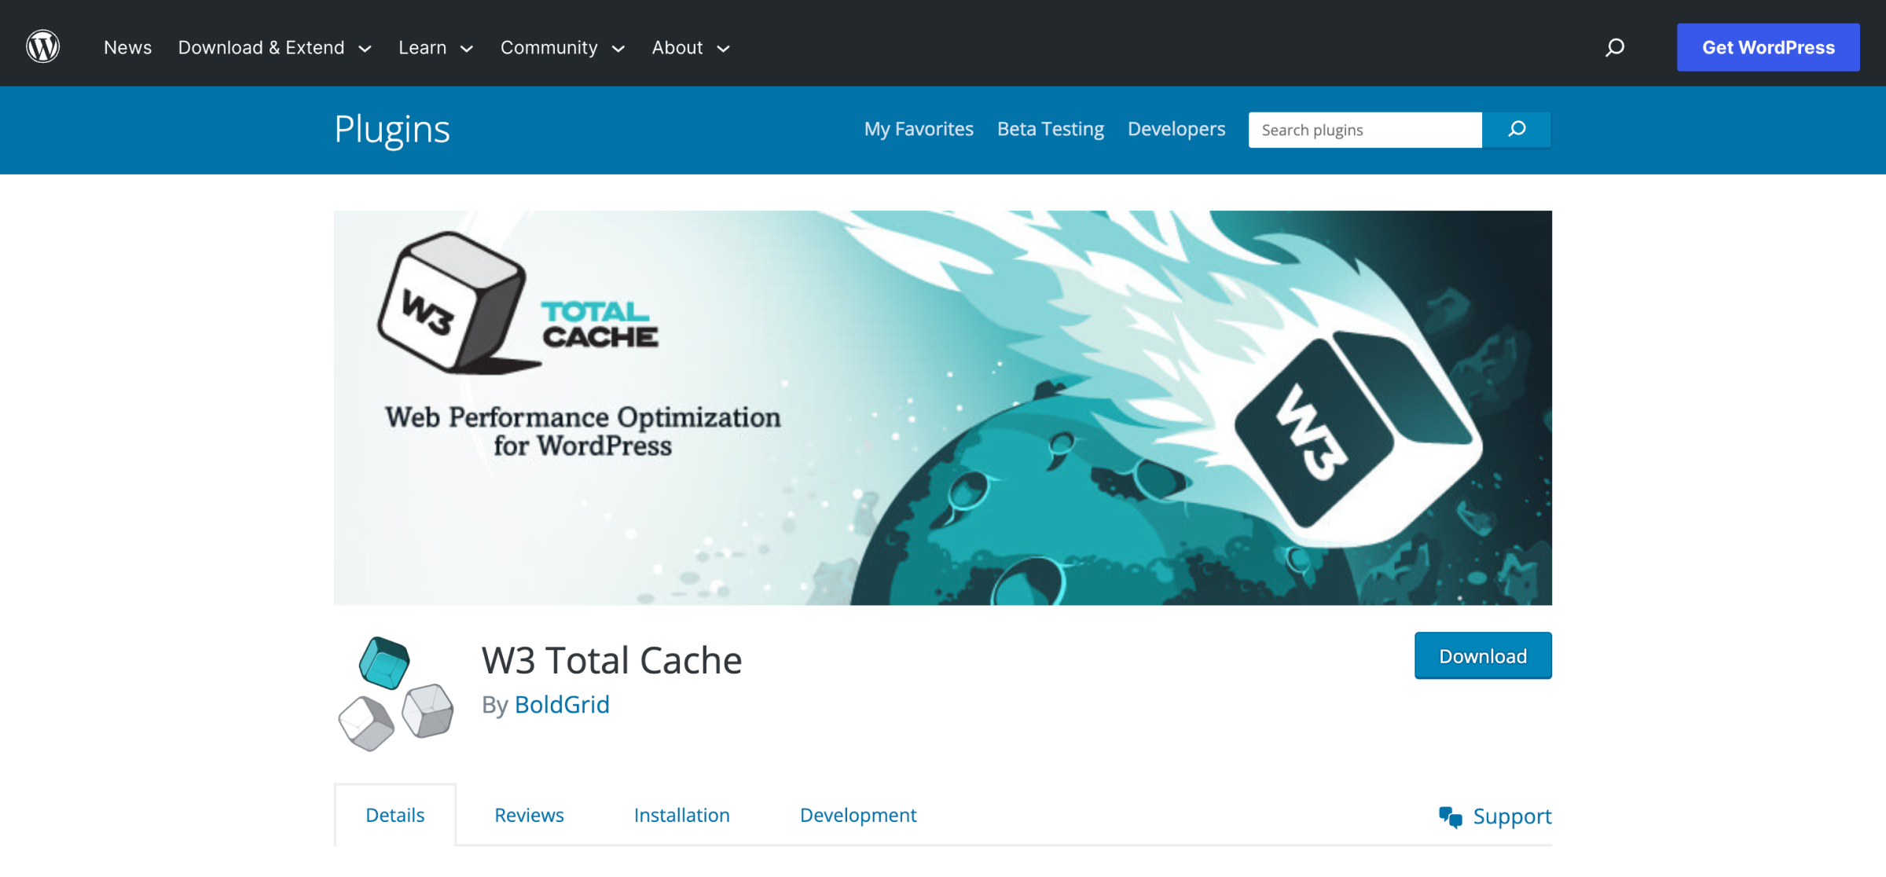Viewport: 1886px width, 877px height.
Task: Click the W3 Total Cache banner image
Action: pyautogui.click(x=943, y=408)
